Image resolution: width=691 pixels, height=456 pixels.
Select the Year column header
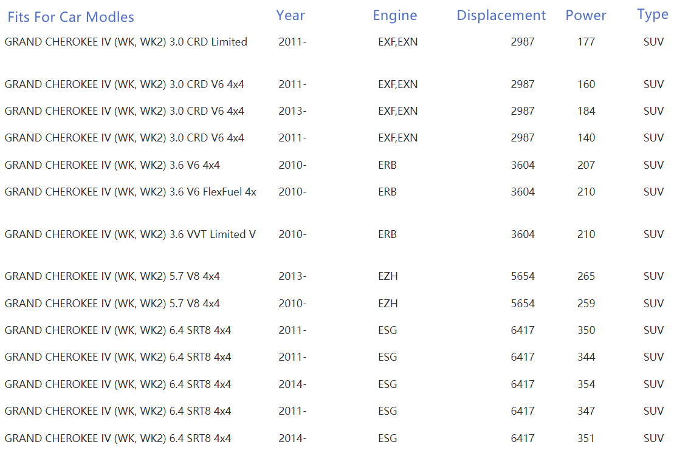click(290, 15)
